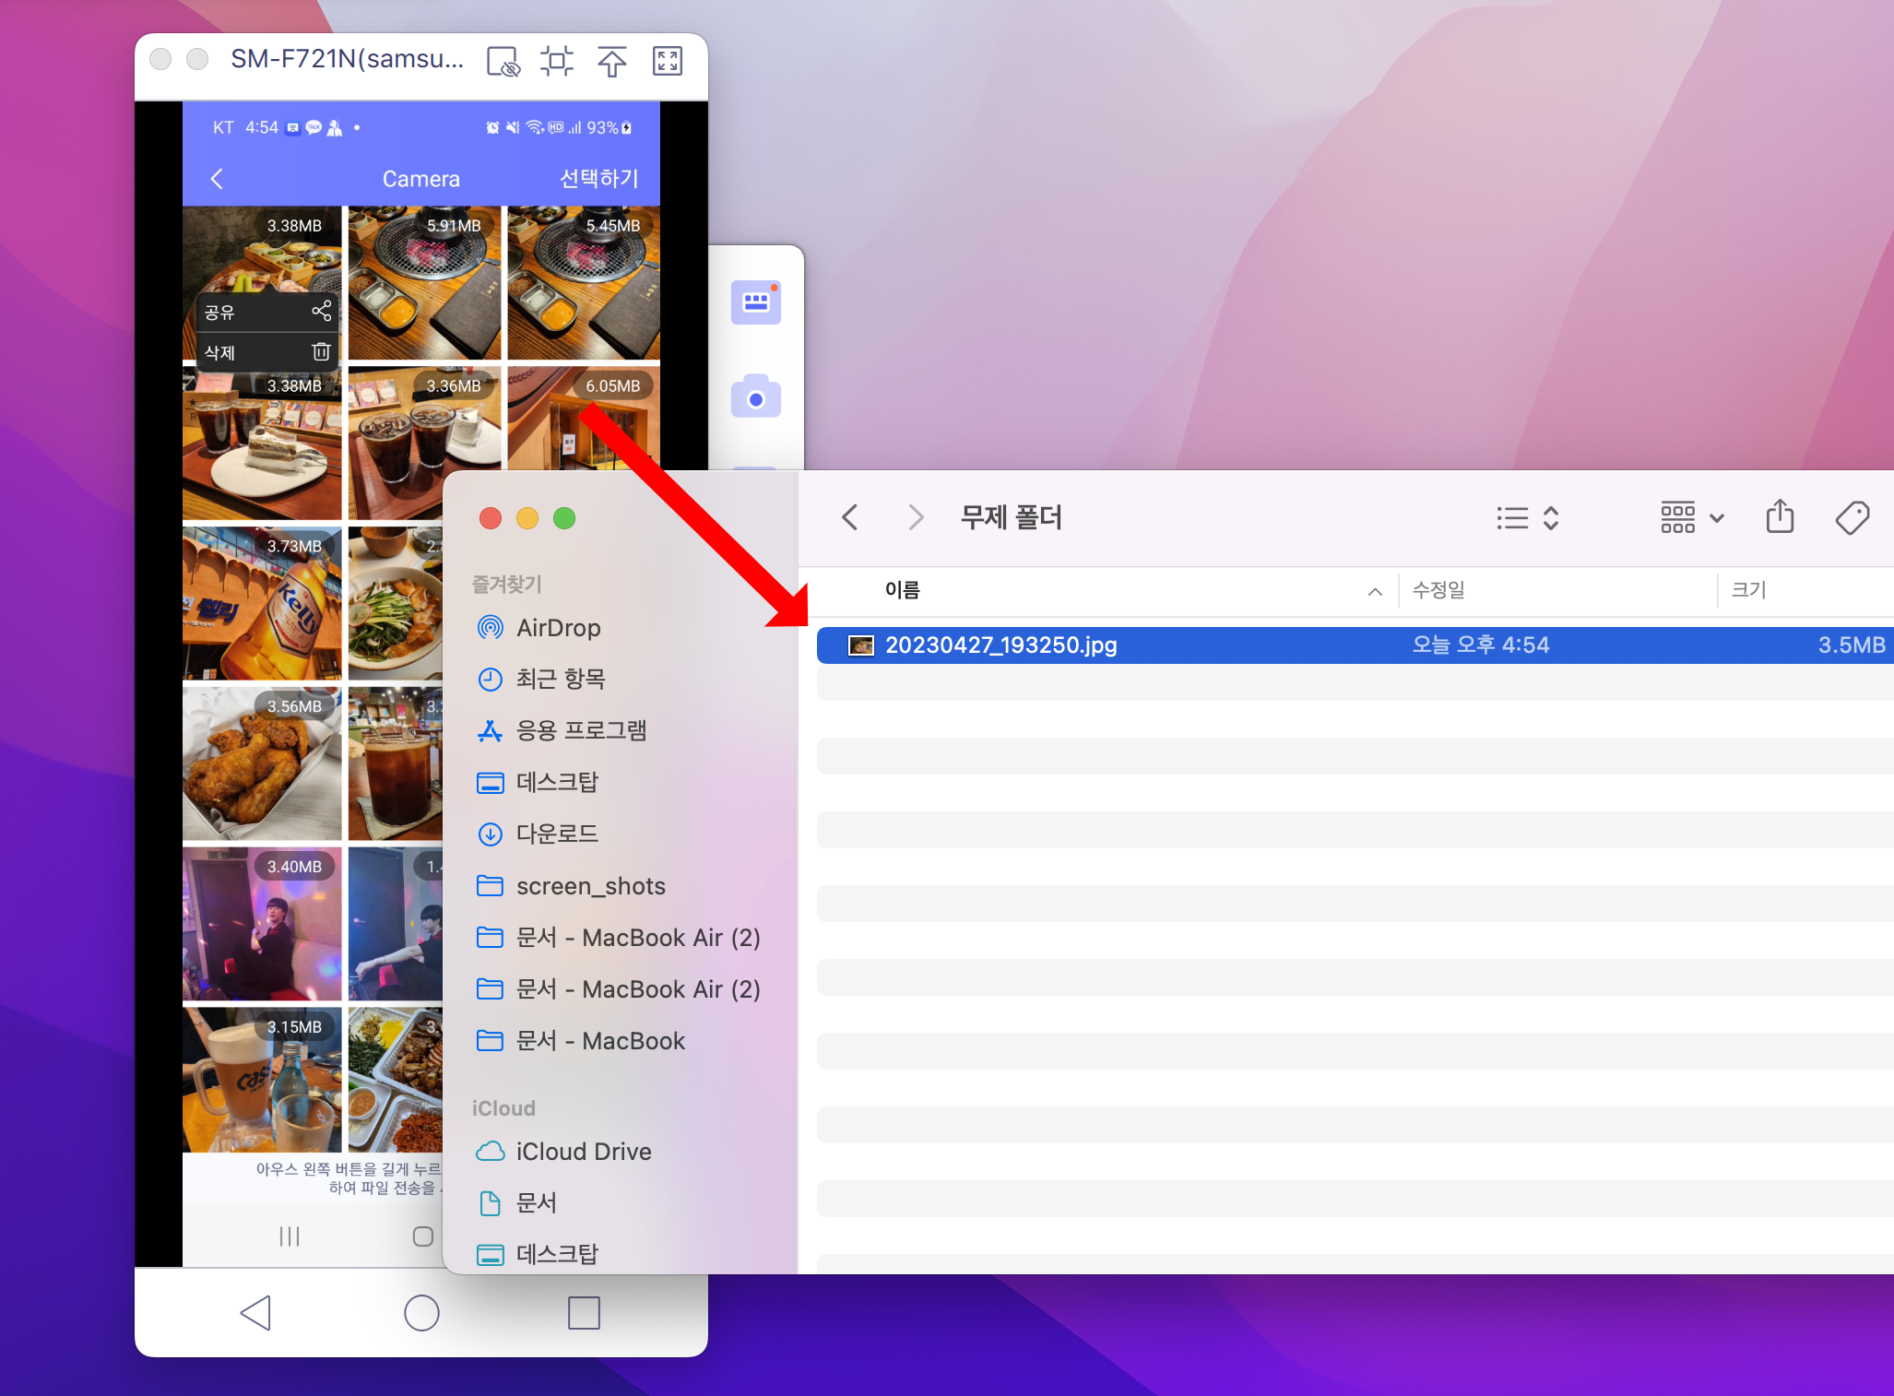Viewport: 1894px width, 1396px height.
Task: Click the screen-off mirroring icon in title bar
Action: [x=503, y=62]
